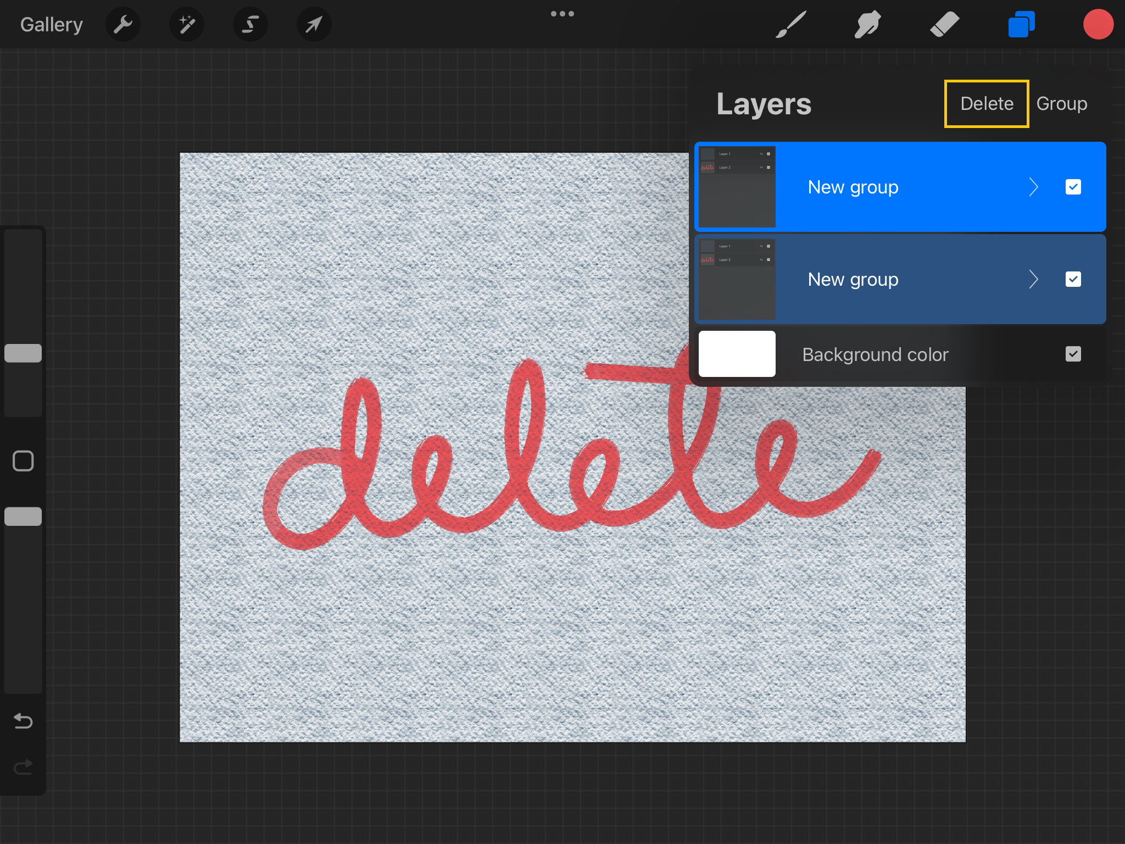1125x844 pixels.
Task: Hide the top New group layer
Action: 1073,187
